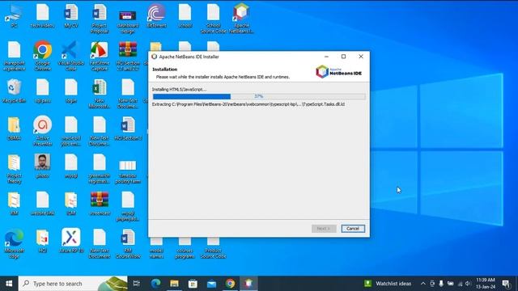Select the HCI Section WinRAR archive
Image resolution: width=518 pixels, height=291 pixels.
(128, 56)
